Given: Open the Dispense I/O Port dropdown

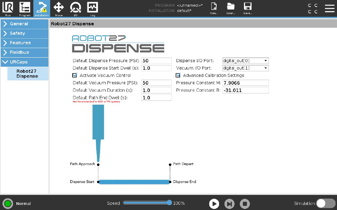Looking at the screenshot, I should pyautogui.click(x=245, y=60).
